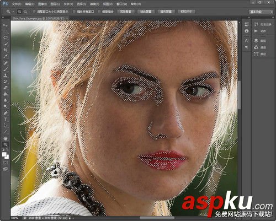The height and width of the screenshot is (221, 276).
Task: Select the Clone Stamp tool
Action: [x=6, y=76]
